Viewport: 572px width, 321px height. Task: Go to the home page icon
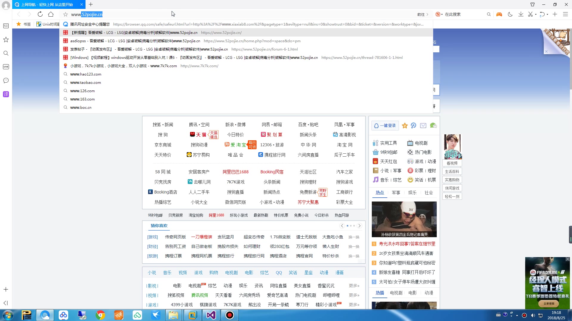[x=51, y=14]
